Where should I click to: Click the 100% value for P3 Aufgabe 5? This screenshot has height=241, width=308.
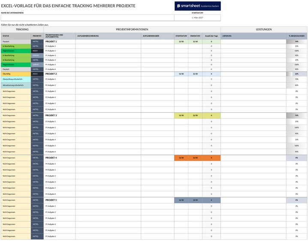296,146
